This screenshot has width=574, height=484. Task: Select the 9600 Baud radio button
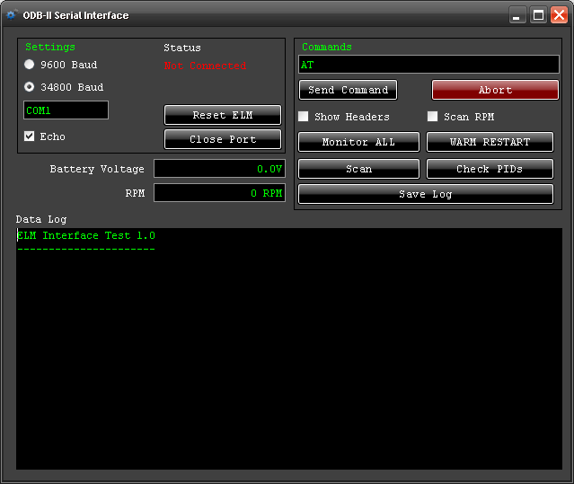click(30, 65)
